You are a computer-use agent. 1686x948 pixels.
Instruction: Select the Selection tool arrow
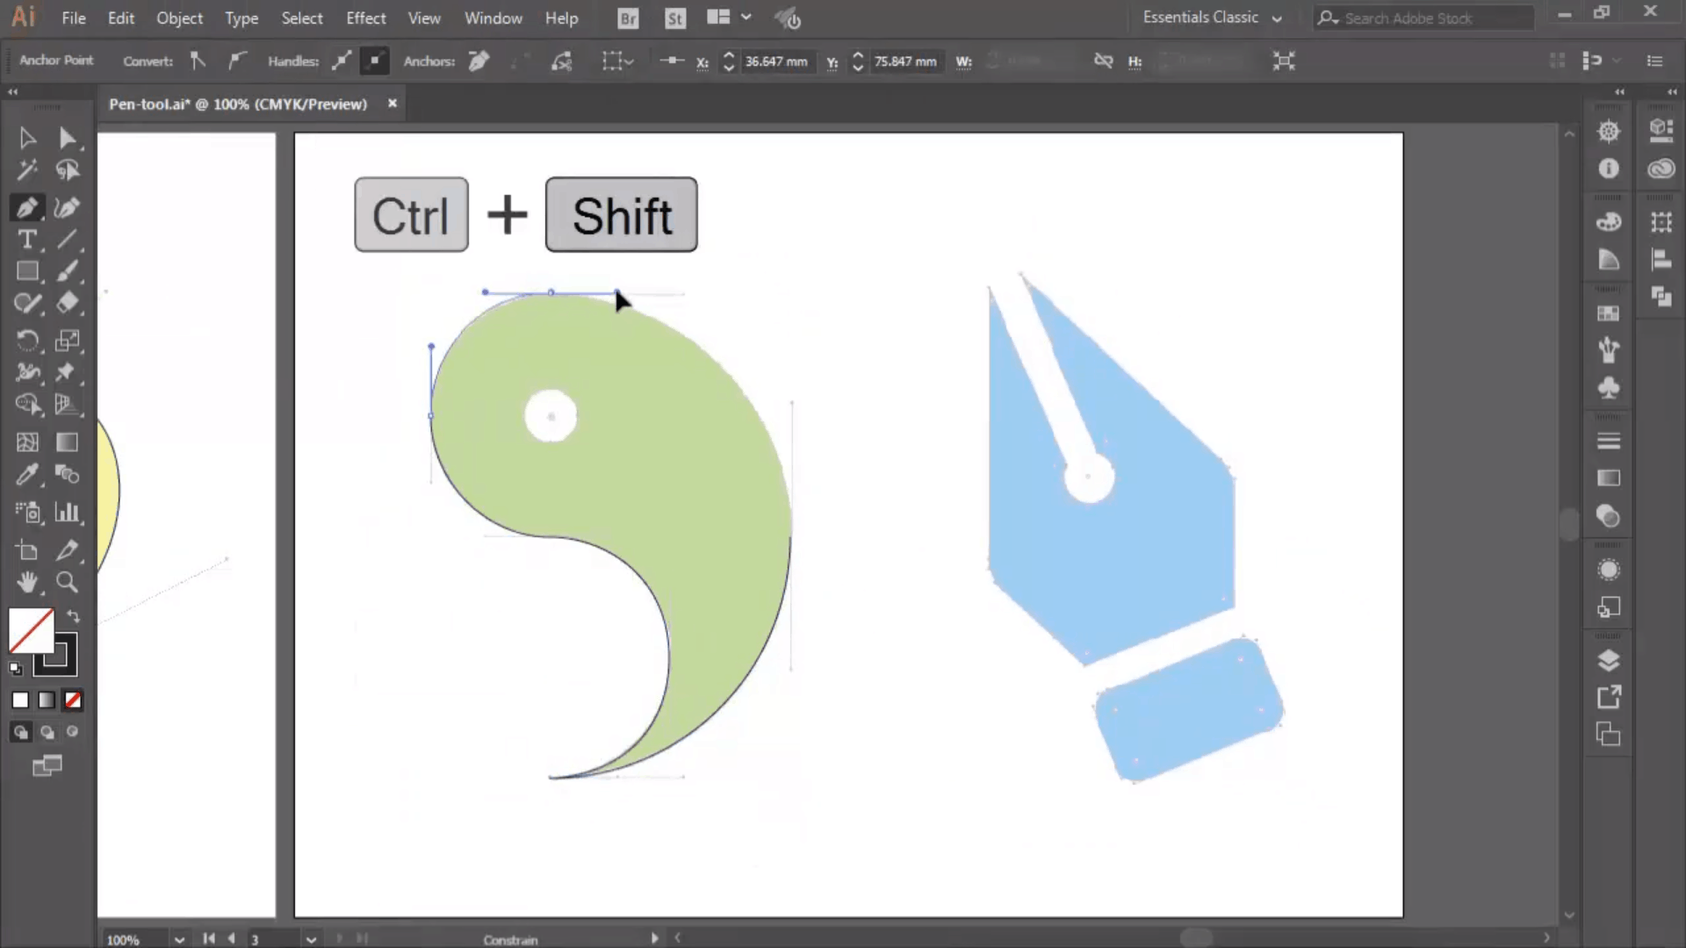27,138
